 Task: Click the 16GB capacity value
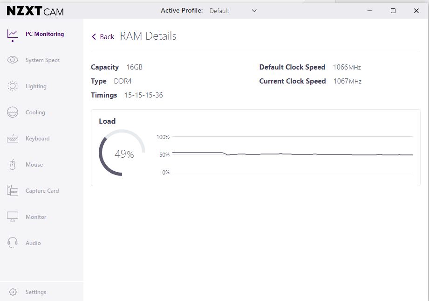[x=134, y=67]
